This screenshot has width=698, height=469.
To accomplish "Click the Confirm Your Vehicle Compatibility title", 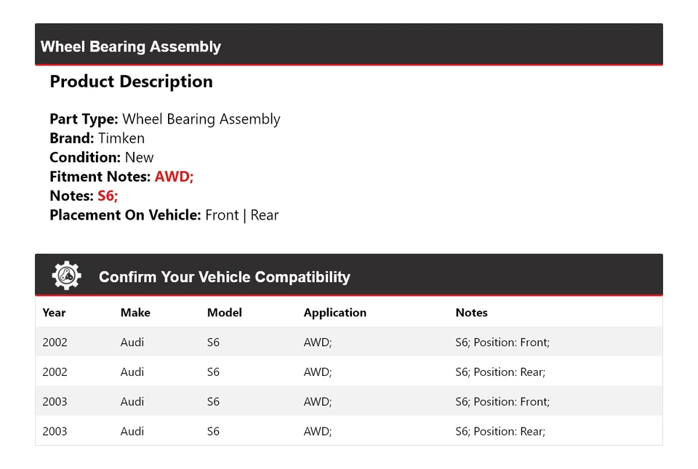I will (224, 277).
